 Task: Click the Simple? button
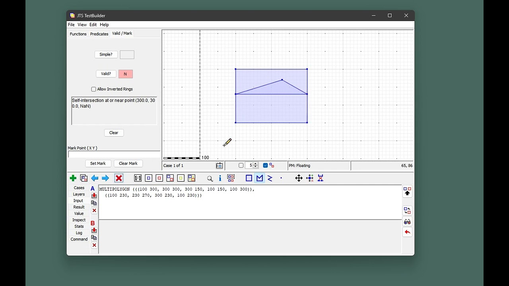pyautogui.click(x=106, y=54)
